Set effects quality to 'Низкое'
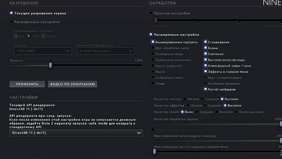The image size is (282, 159). [x=188, y=105]
